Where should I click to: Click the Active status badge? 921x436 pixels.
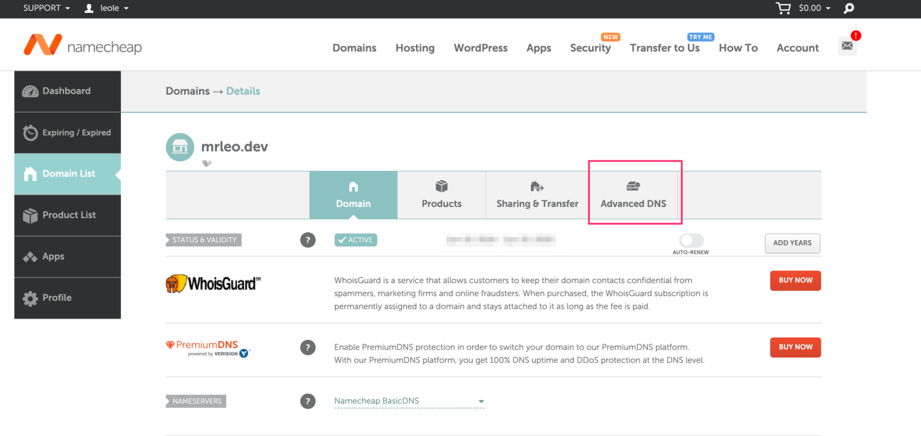click(356, 240)
